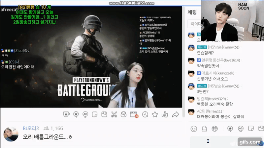This screenshot has width=264, height=148.
Task: Click username NS남순 above message 연습할래?
Action: click(x=224, y=47)
